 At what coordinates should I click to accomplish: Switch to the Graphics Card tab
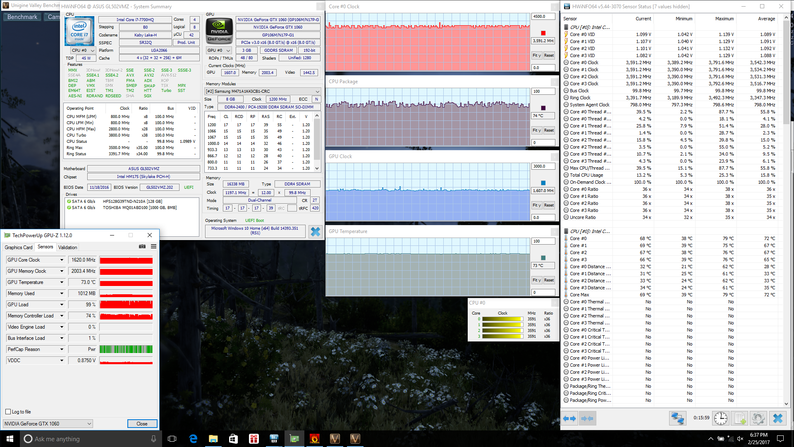[18, 247]
